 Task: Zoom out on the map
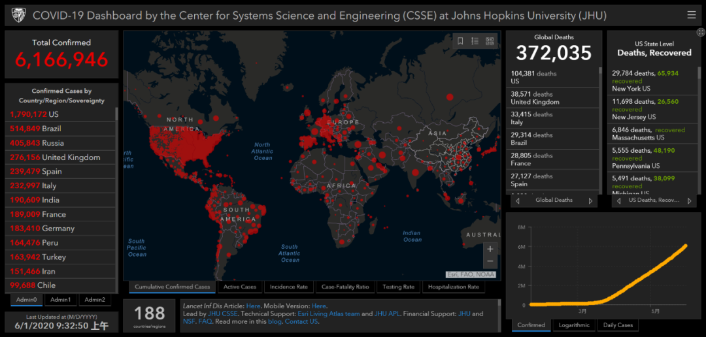coord(490,262)
